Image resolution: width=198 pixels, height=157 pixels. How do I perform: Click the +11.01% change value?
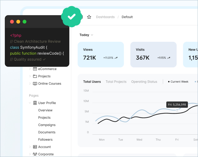tap(108, 58)
